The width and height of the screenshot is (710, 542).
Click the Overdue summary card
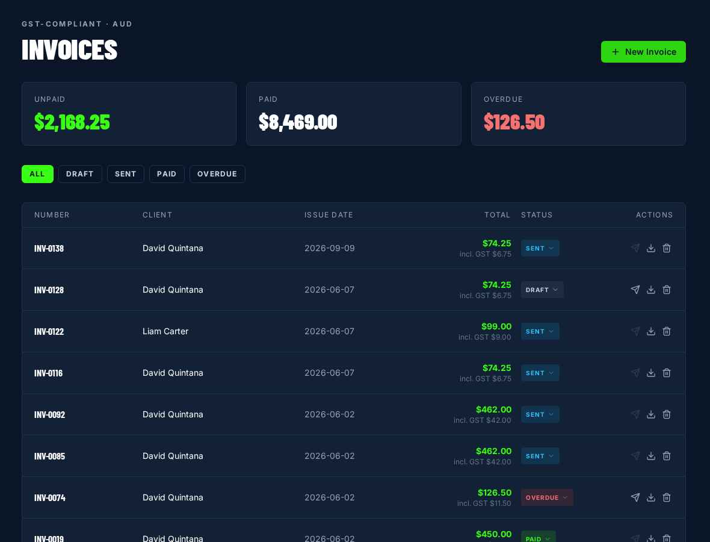pyautogui.click(x=578, y=114)
